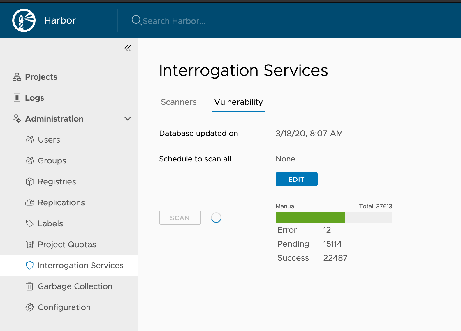Open the Groups page
This screenshot has width=461, height=331.
pos(52,161)
